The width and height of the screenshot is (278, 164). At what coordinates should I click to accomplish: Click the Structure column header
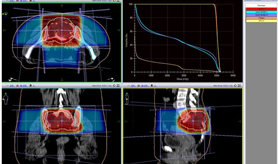click(261, 6)
